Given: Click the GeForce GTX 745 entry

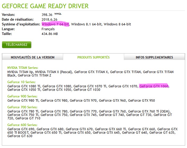Looking at the screenshot, I should 83,115.
